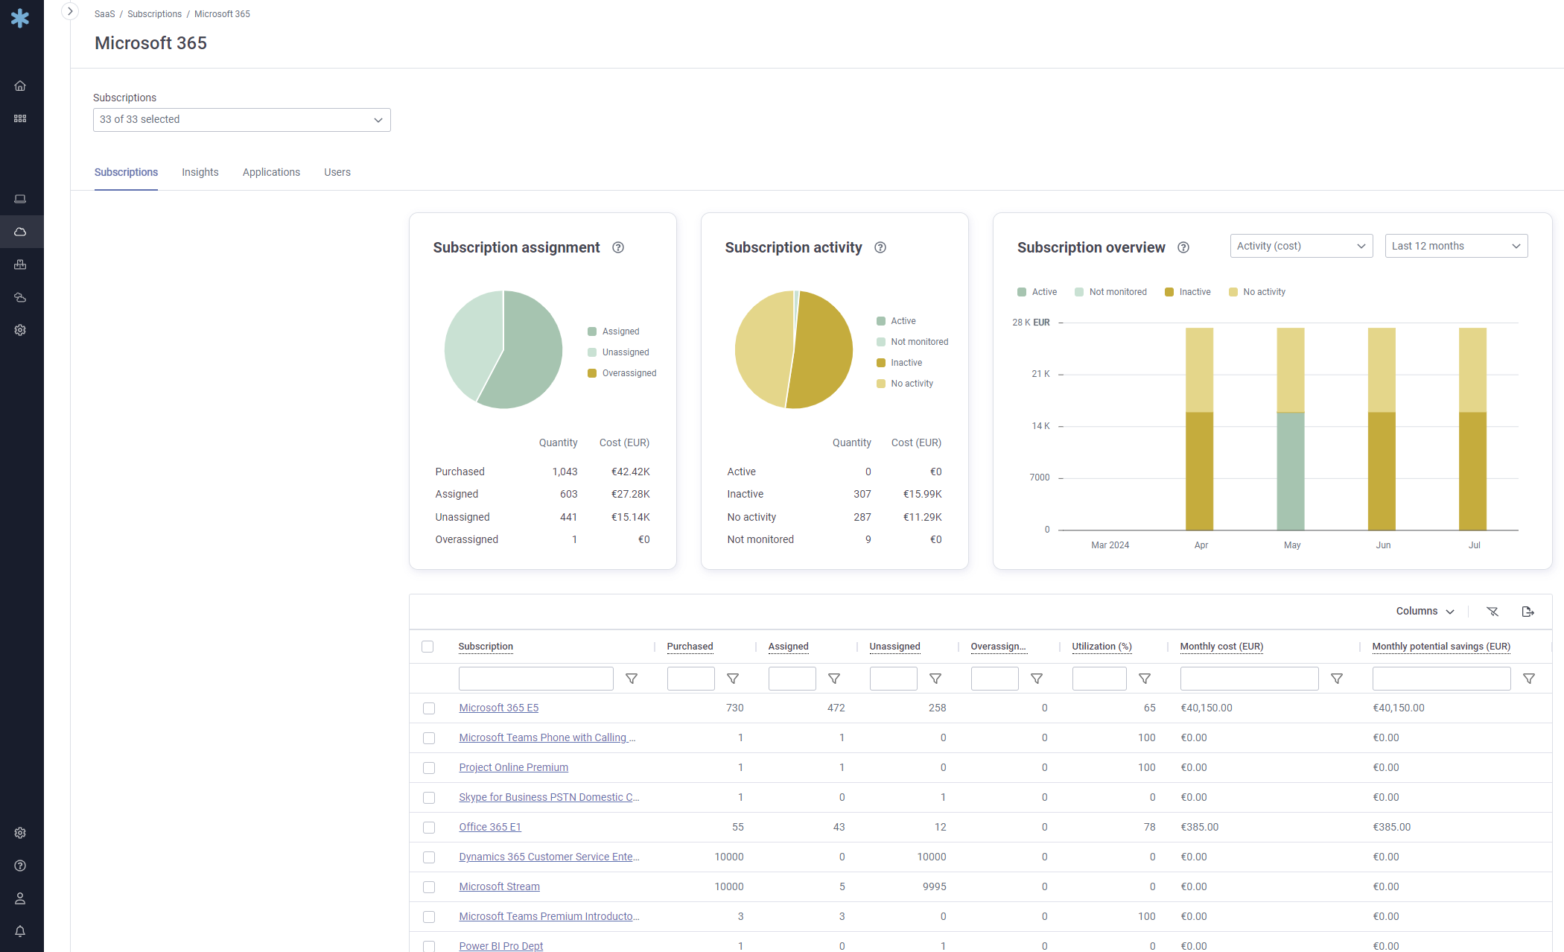Go to SaaS in the breadcrumb
The width and height of the screenshot is (1564, 952).
tap(105, 14)
